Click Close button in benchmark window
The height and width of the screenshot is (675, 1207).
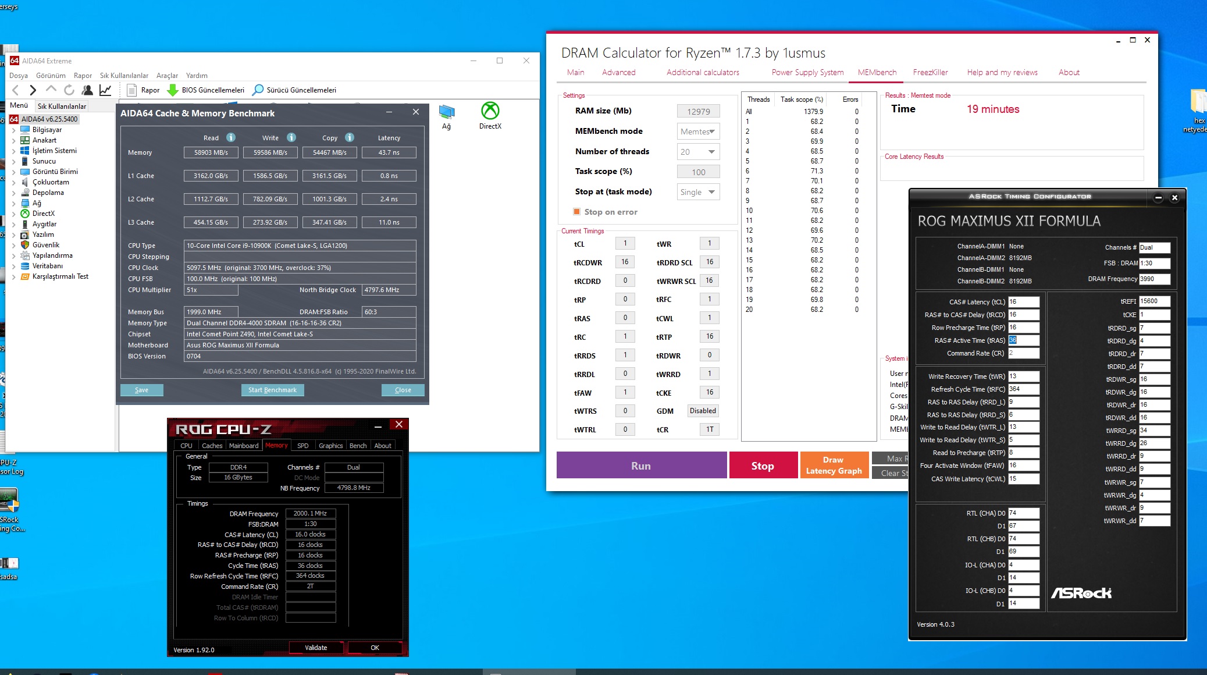click(x=403, y=390)
